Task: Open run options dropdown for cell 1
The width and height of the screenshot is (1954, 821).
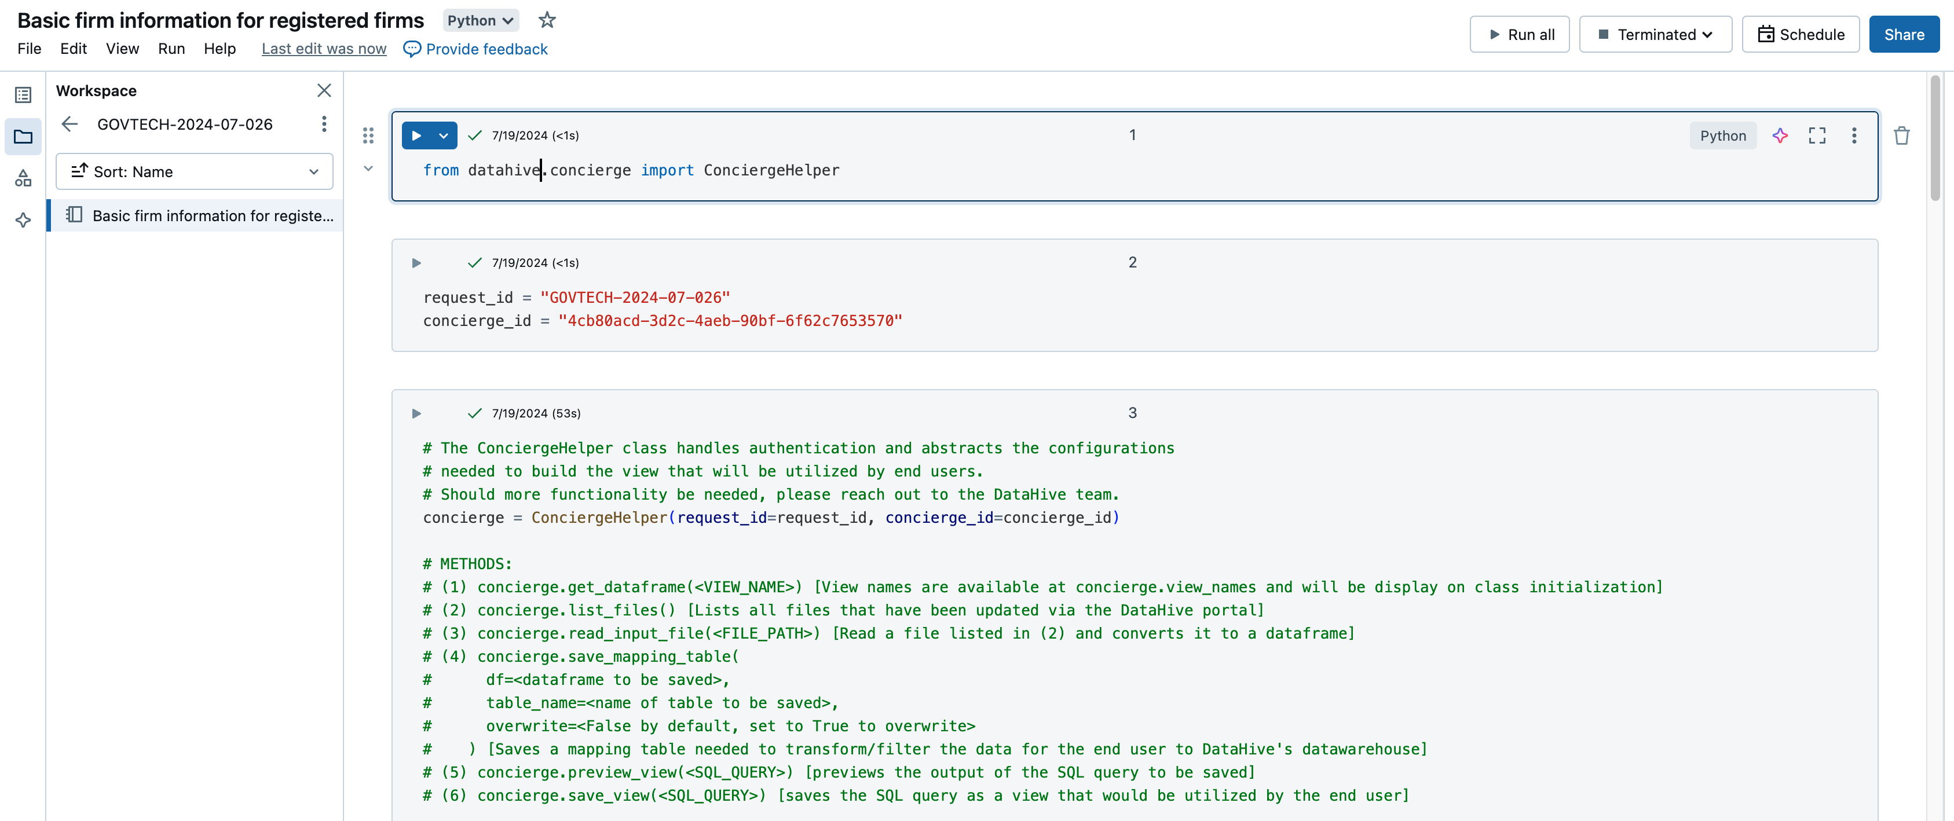Action: [444, 135]
